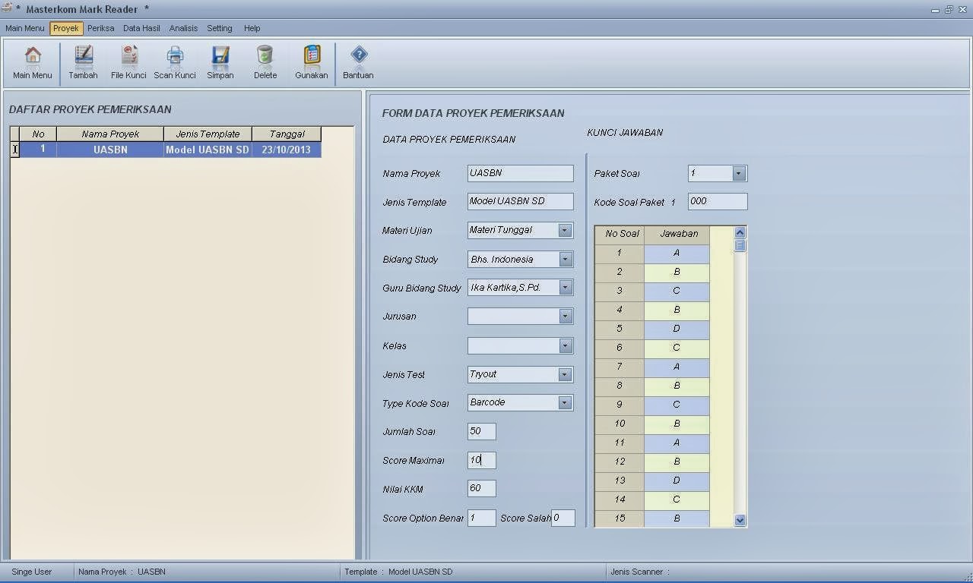Click question number 11 row header
The width and height of the screenshot is (973, 583).
(x=620, y=443)
